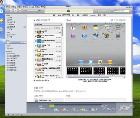Uncheck the Treasure Story checkbox

(36, 55)
